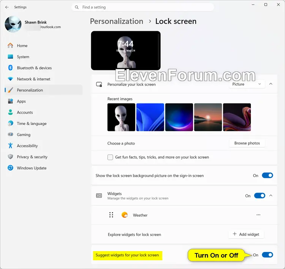285x269 pixels.
Task: Open Bluetooth & devices
Action: [43, 68]
